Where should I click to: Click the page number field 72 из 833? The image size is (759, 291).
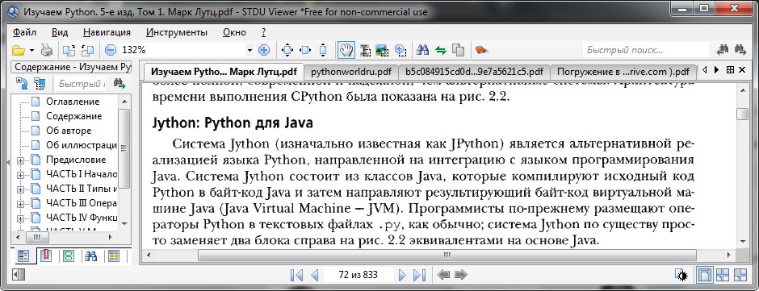tap(358, 275)
